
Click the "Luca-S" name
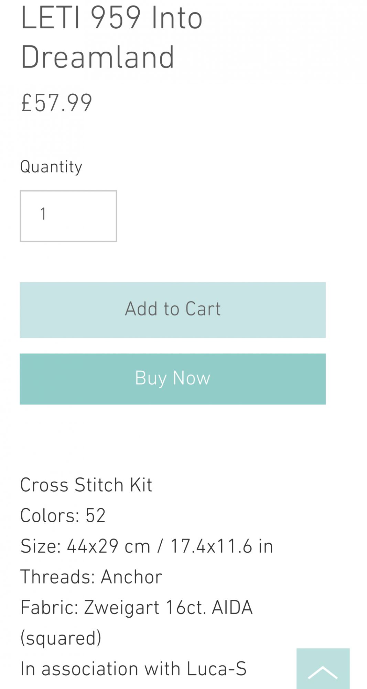[x=217, y=669]
